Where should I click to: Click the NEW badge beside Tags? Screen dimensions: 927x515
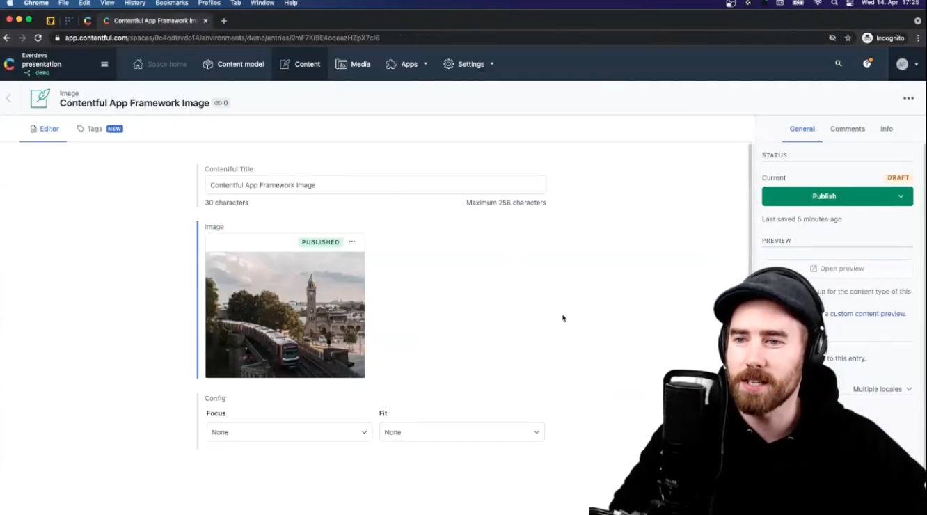tap(115, 129)
